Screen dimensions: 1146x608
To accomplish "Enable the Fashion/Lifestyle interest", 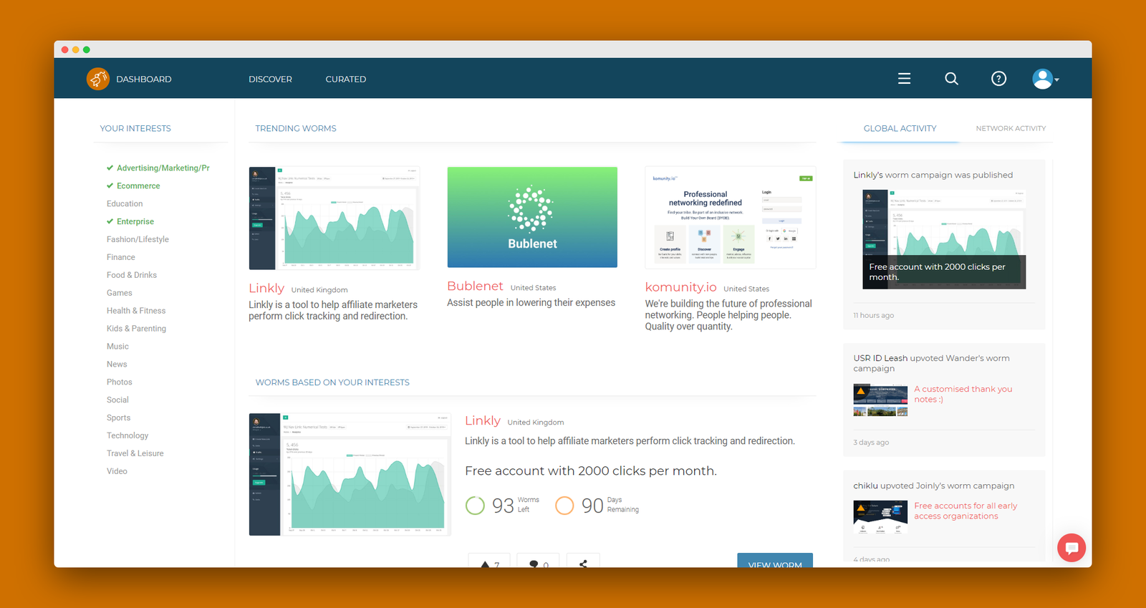I will pyautogui.click(x=138, y=240).
